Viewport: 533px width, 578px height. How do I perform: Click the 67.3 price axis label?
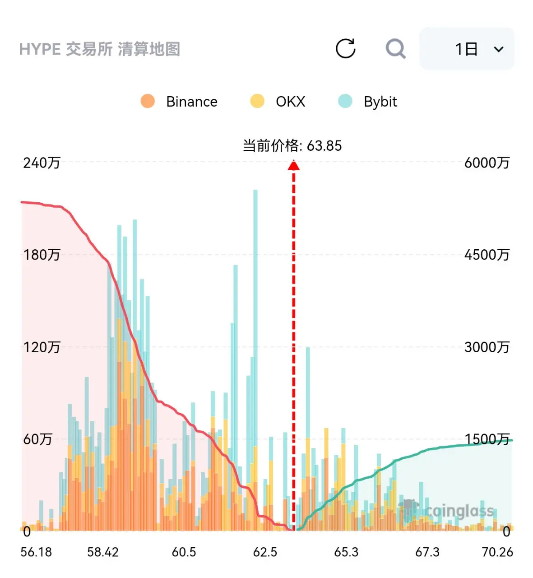(427, 552)
